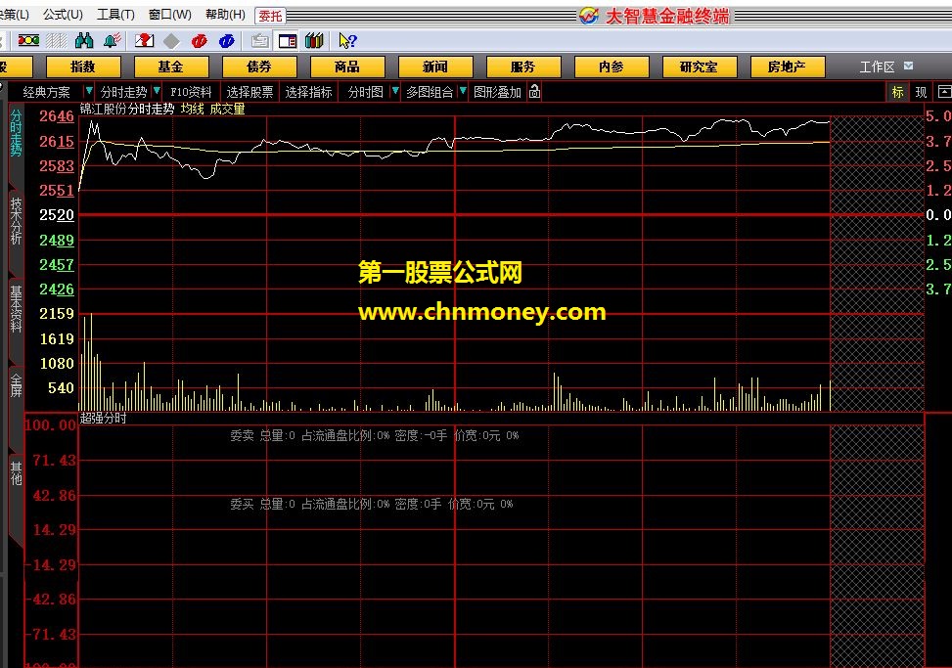Switch to the 指数 tab
The image size is (952, 668).
pyautogui.click(x=83, y=67)
